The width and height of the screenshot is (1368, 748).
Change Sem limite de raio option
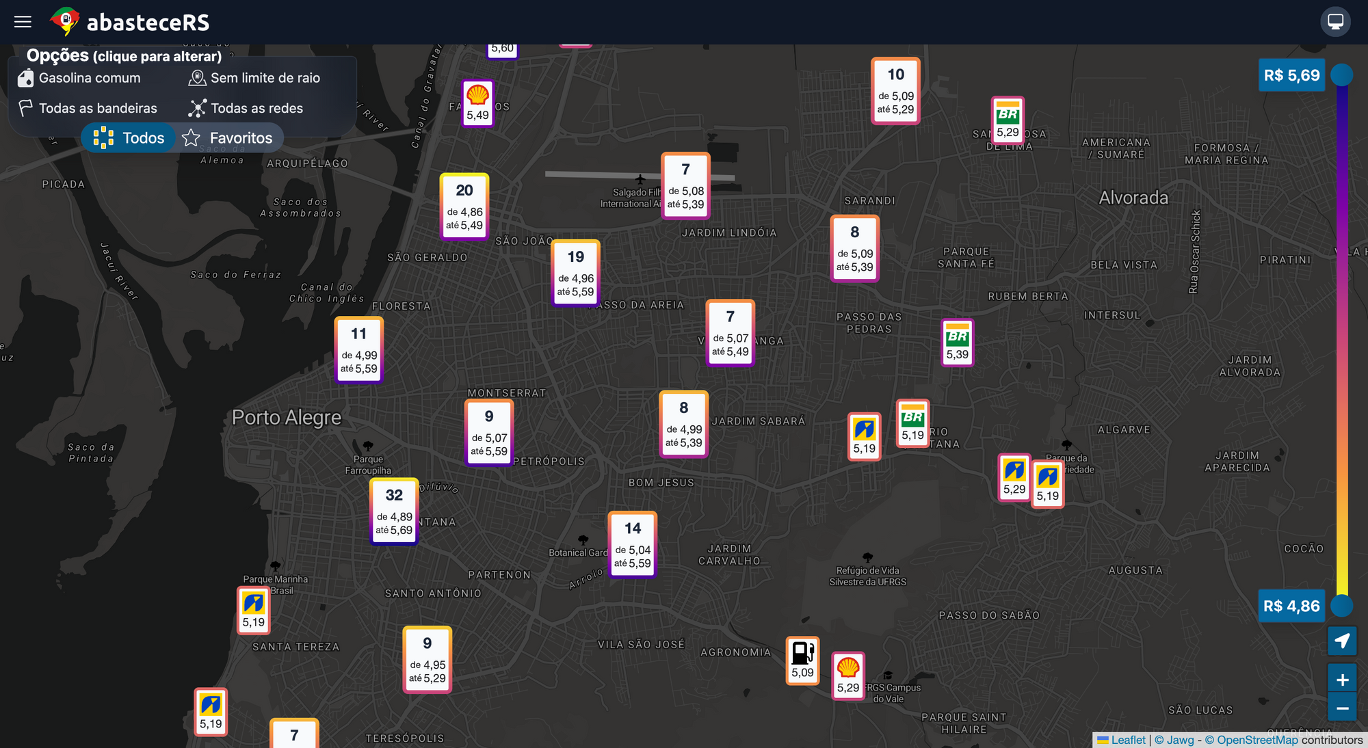(254, 78)
